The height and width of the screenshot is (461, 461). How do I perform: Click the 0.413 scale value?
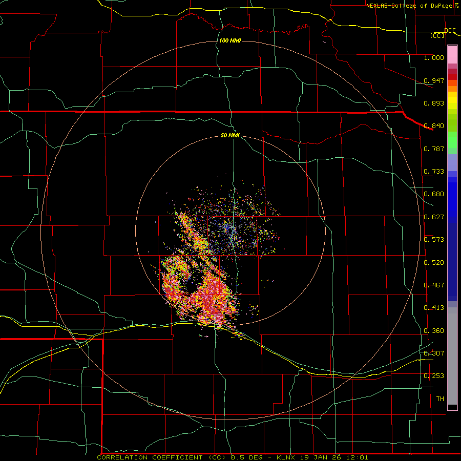point(434,308)
